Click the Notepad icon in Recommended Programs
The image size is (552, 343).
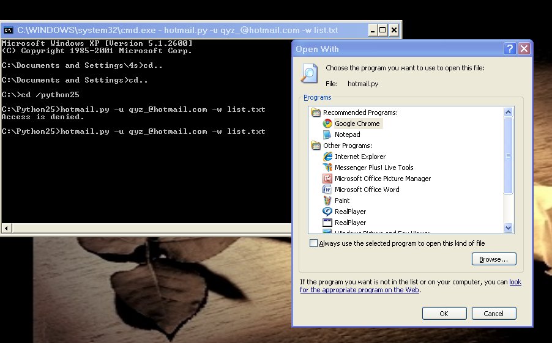click(x=327, y=135)
